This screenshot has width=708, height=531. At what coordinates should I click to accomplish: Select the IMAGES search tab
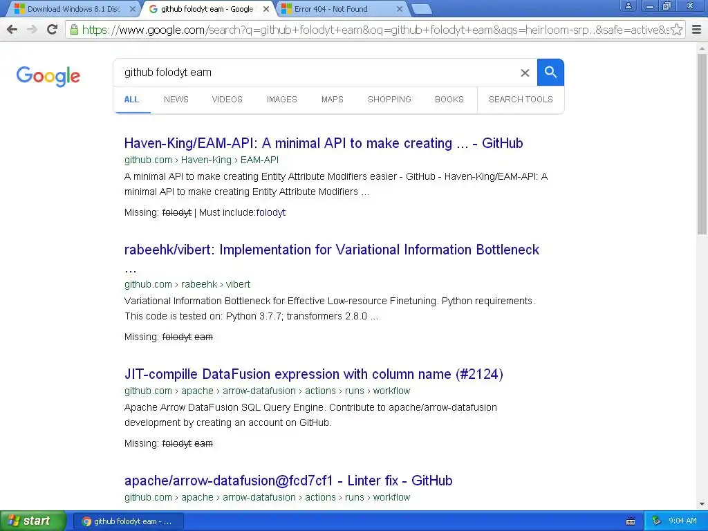click(282, 100)
